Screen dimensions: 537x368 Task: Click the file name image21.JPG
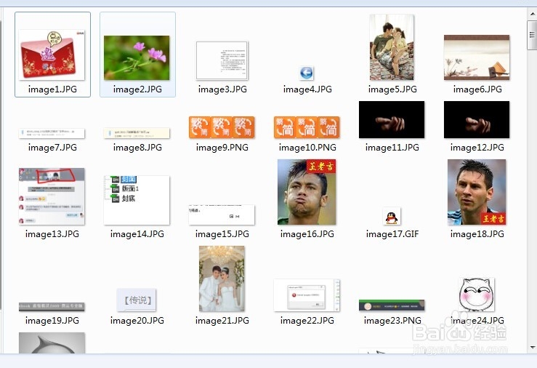[222, 321]
